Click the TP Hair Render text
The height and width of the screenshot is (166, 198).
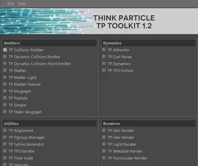[121, 137]
